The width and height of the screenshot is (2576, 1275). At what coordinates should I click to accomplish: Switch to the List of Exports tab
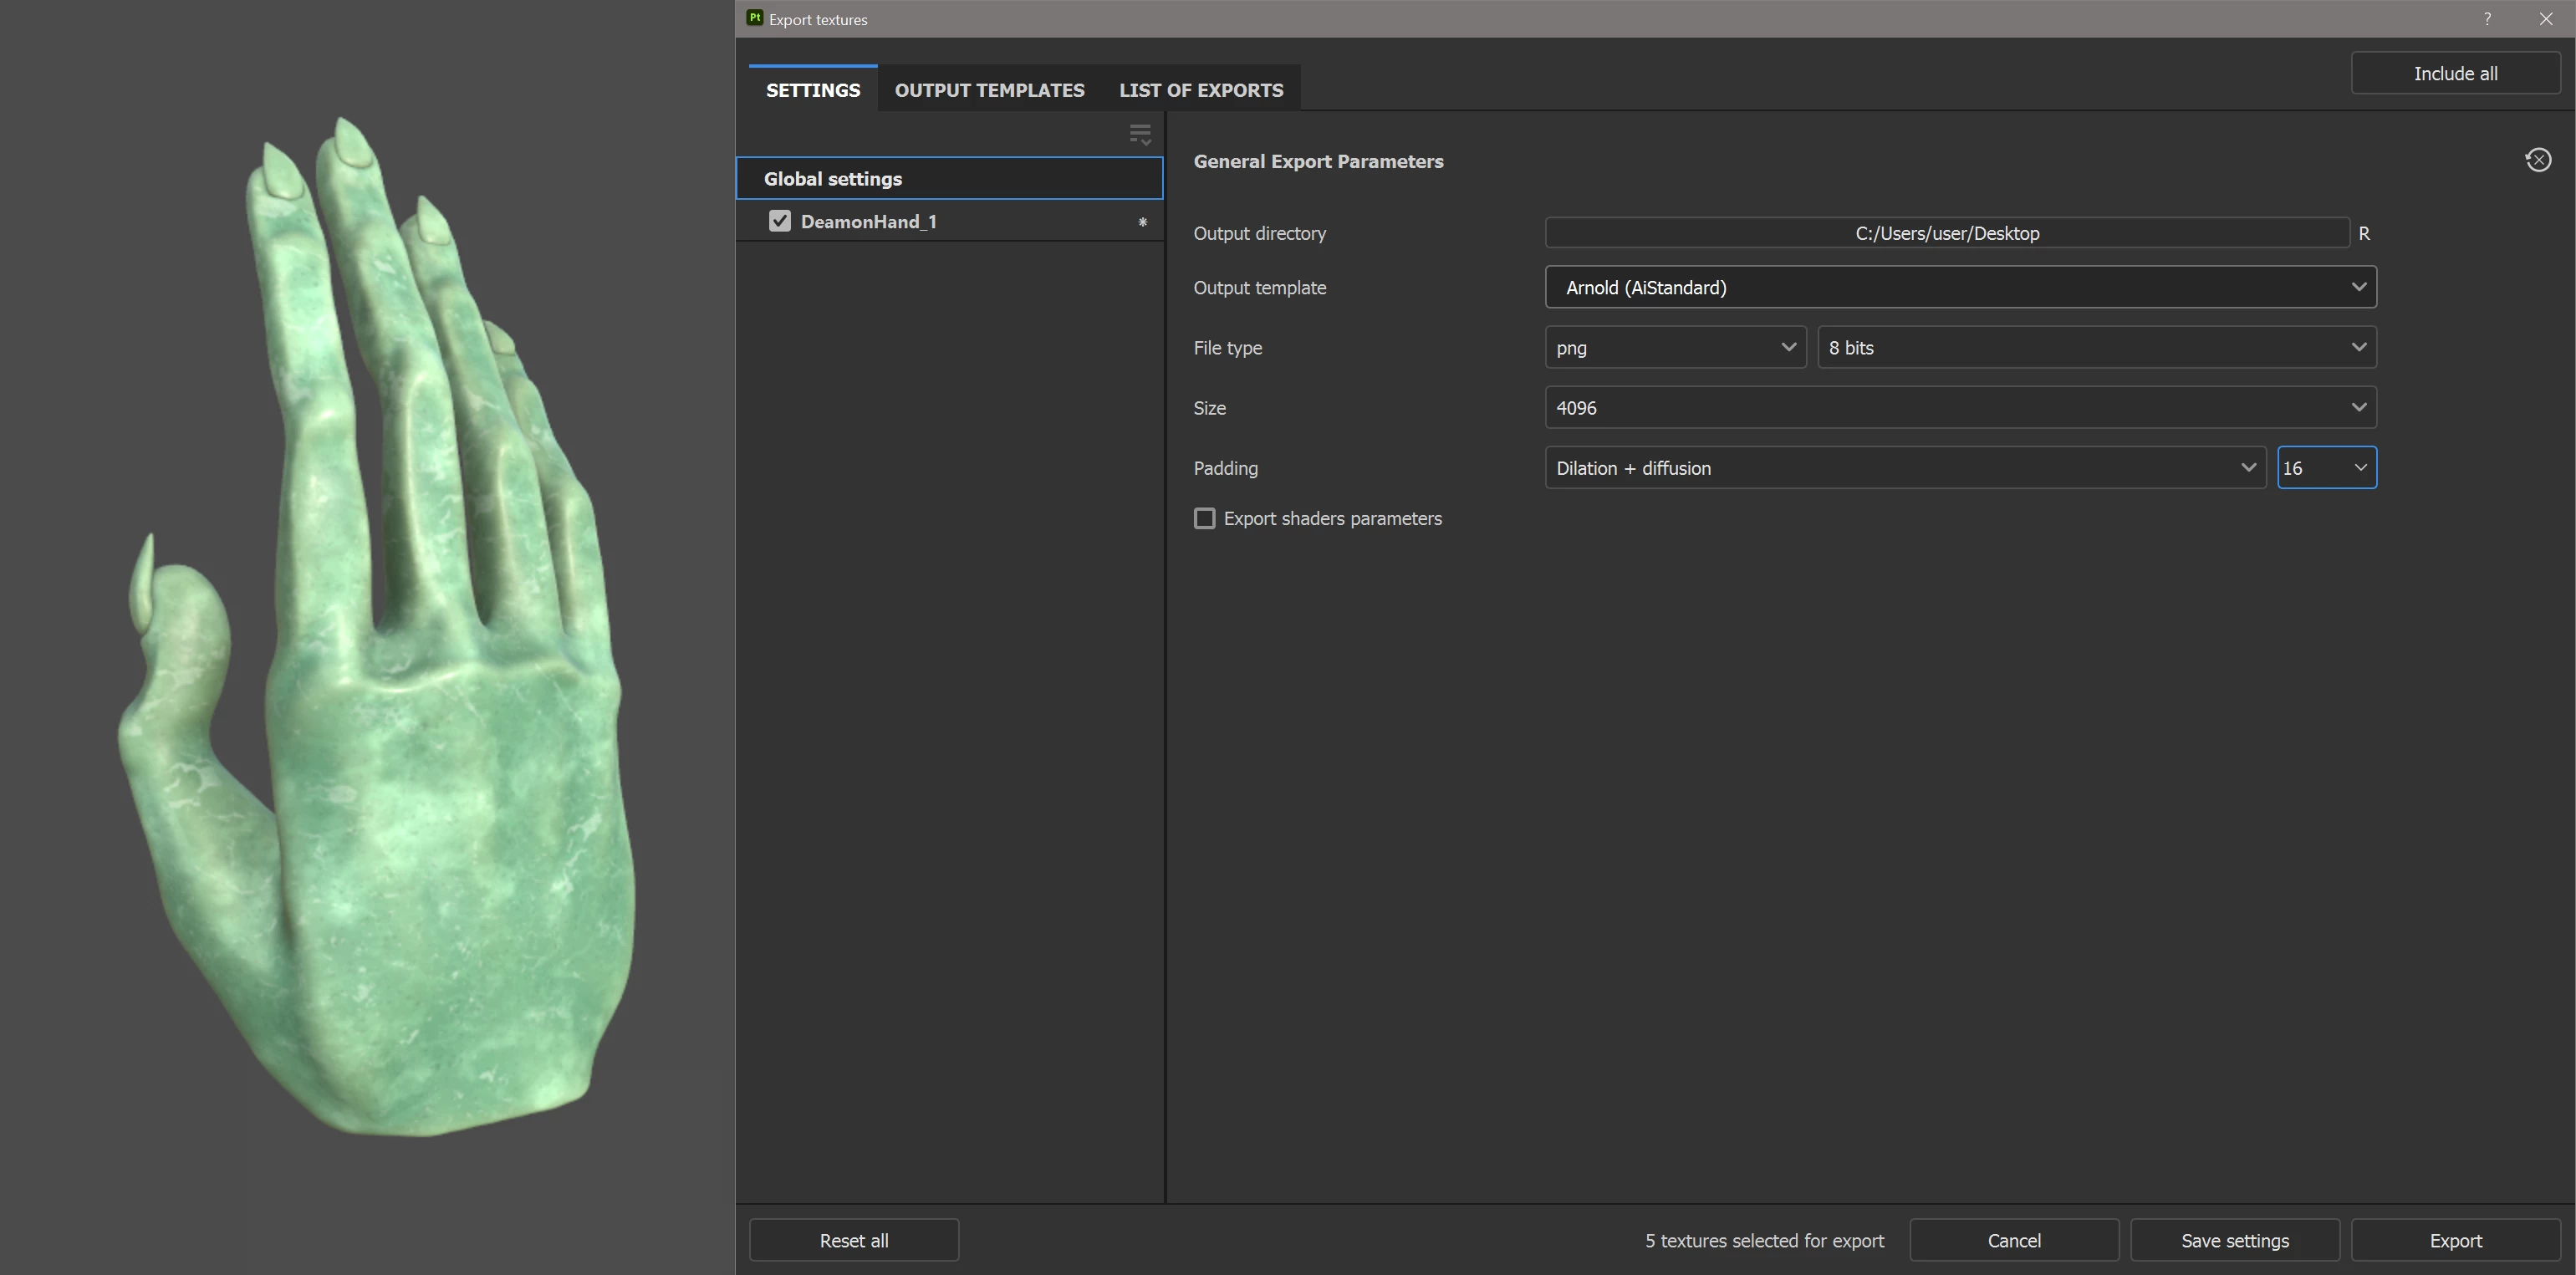[x=1201, y=90]
